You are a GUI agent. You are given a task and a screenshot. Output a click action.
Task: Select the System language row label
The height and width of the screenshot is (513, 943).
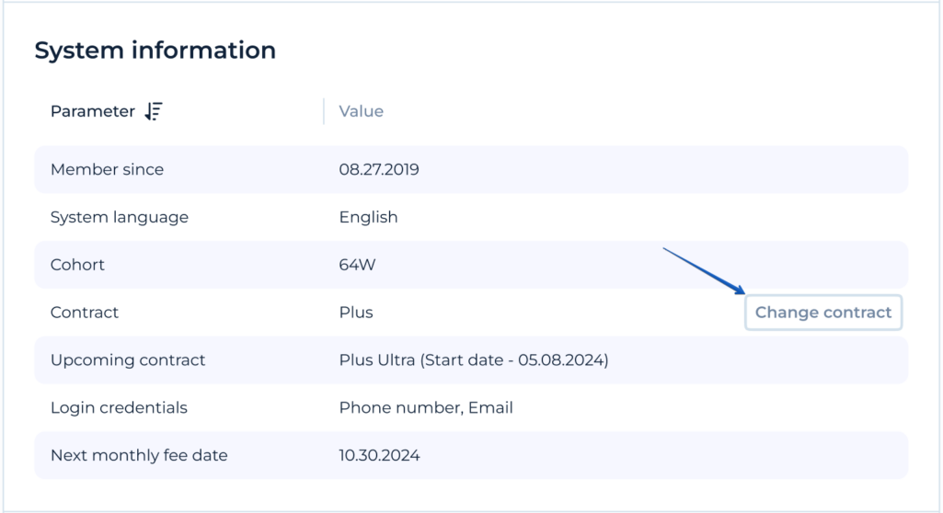[119, 217]
